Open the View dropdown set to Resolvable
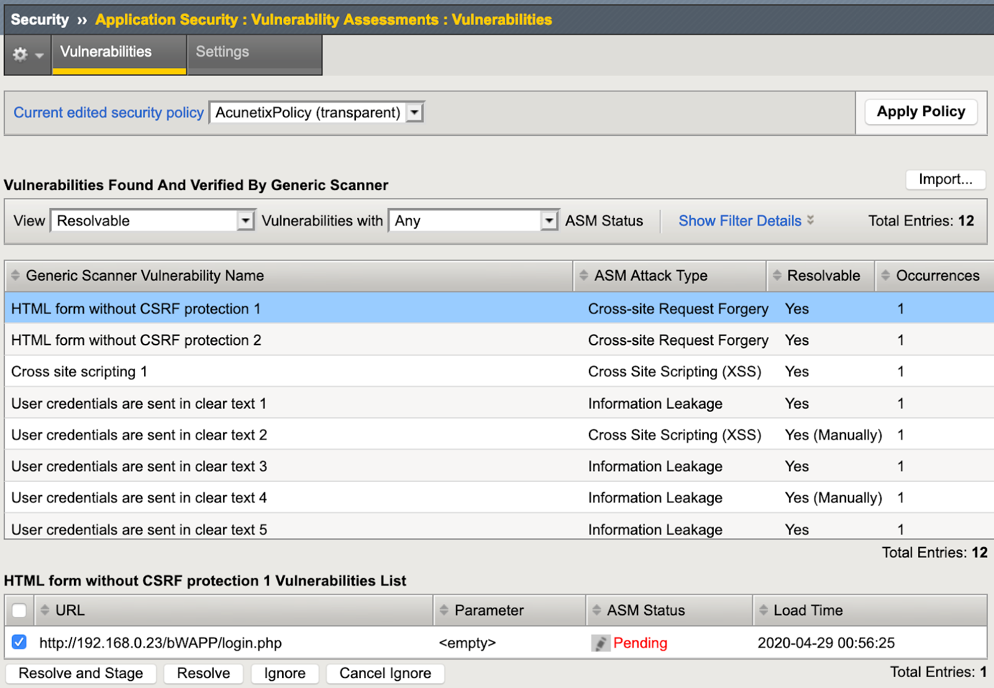 [153, 220]
